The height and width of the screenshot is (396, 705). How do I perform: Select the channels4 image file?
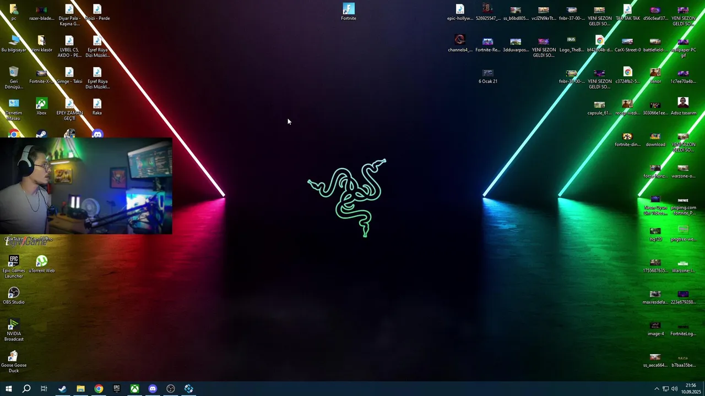click(460, 44)
